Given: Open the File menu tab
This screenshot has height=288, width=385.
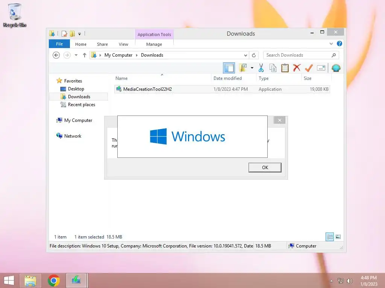Looking at the screenshot, I should point(59,44).
